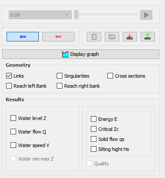Tick the Water speed V checkbox
Image resolution: width=165 pixels, height=178 pixels.
pos(13,145)
